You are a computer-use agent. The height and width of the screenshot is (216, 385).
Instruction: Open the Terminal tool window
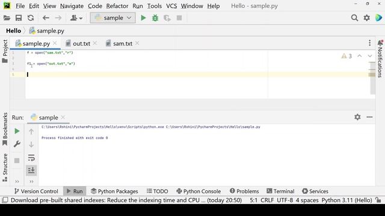point(280,191)
